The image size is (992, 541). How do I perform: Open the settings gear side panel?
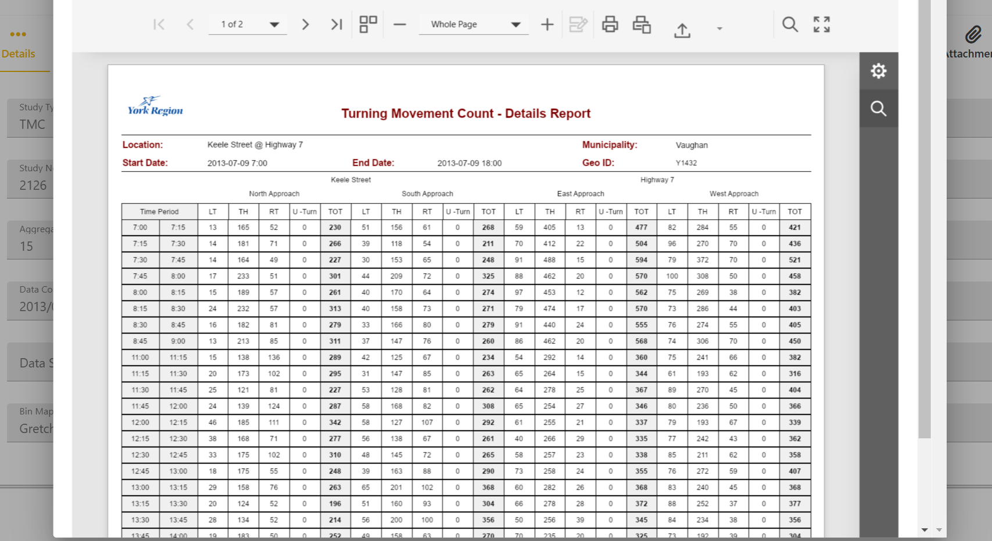tap(878, 71)
